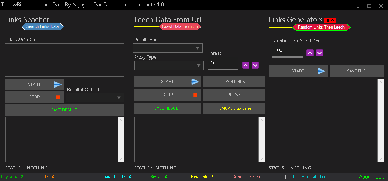Click scroll down arrow in Links Searcher results
Screen dimensions: 388x181
pos(121,159)
